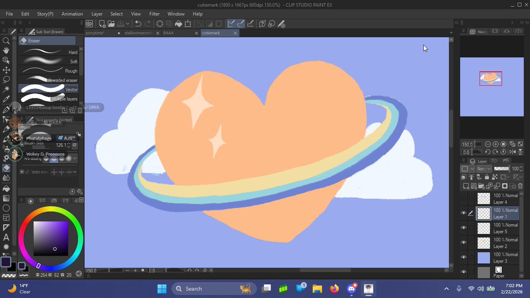The image size is (530, 298).
Task: Select the main drawing color swatch
Action: tap(6, 262)
